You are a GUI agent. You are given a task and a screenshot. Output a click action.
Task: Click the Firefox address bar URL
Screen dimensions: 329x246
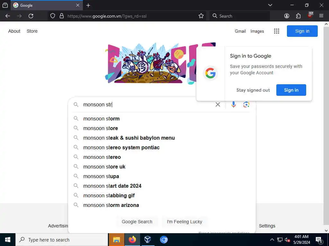pyautogui.click(x=107, y=16)
